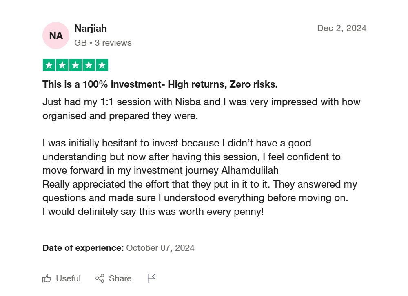
Task: Click the fifth green rating star
Action: [102, 65]
